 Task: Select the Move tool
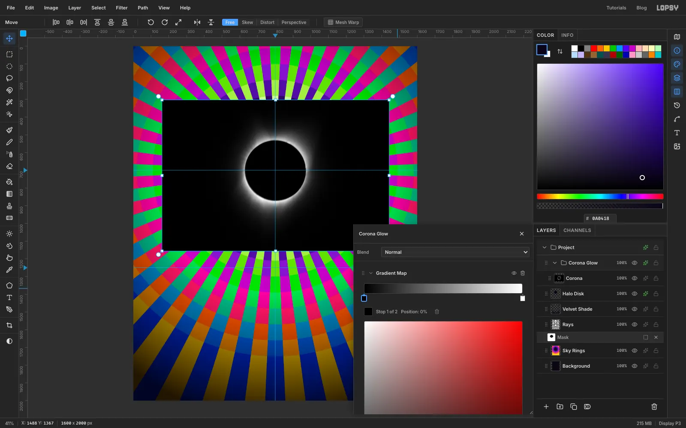tap(9, 39)
